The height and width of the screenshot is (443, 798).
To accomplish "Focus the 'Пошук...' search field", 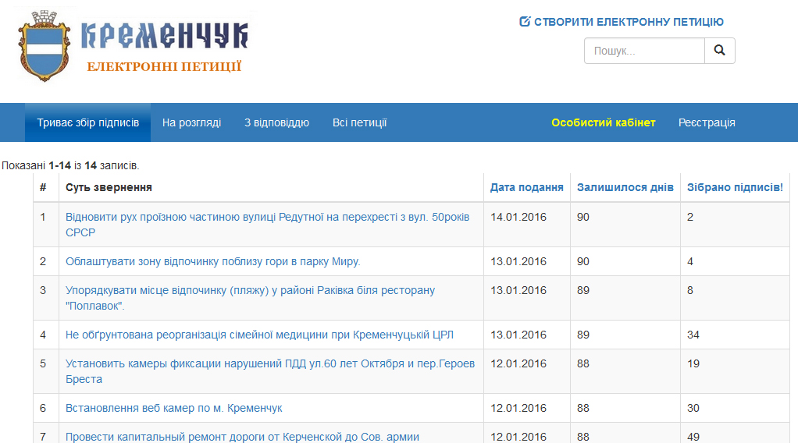I will (x=644, y=51).
